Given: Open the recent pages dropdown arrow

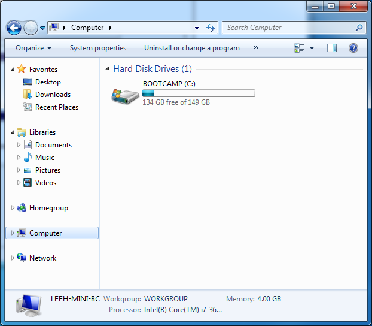Looking at the screenshot, I should tap(42, 28).
